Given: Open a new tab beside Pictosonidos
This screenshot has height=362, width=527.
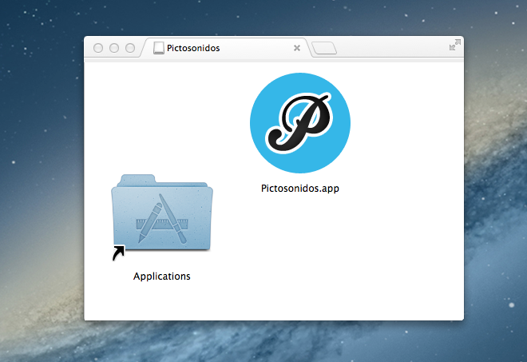Looking at the screenshot, I should coord(324,48).
